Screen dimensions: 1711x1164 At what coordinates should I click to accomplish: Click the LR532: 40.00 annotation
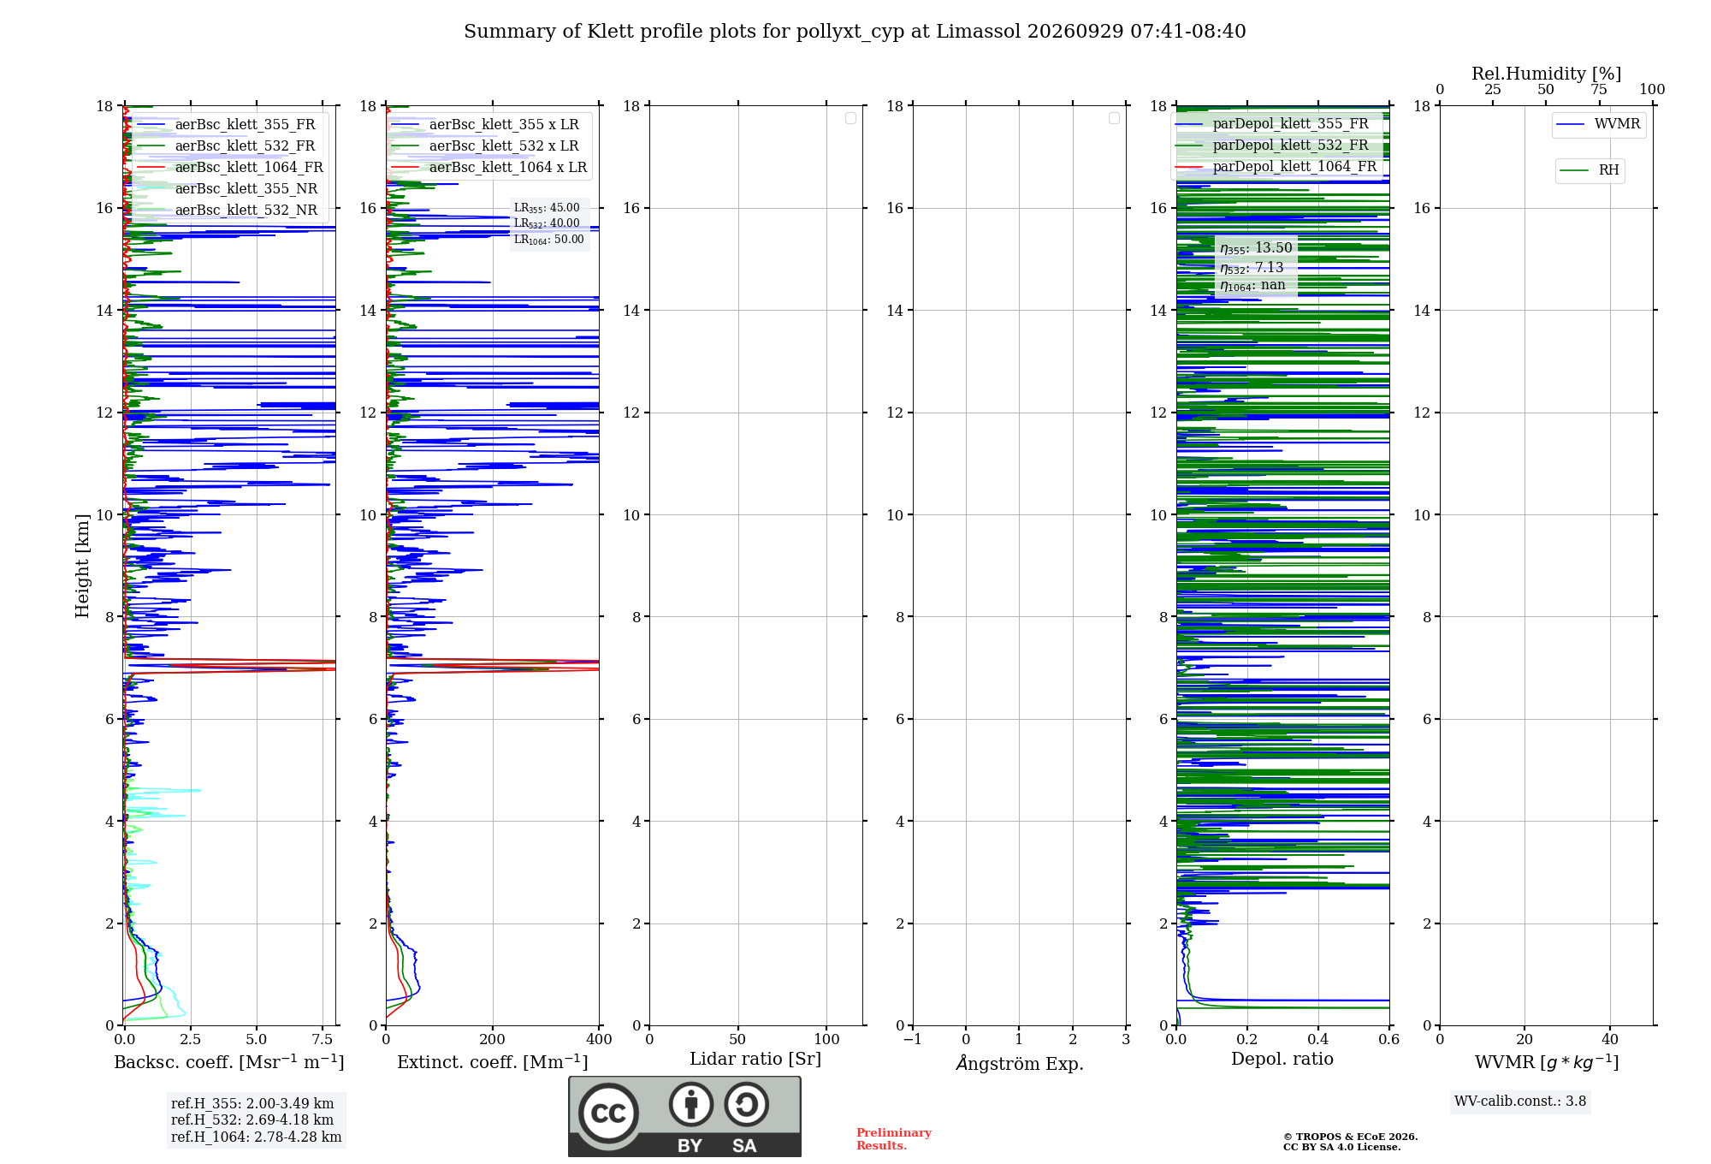(547, 223)
